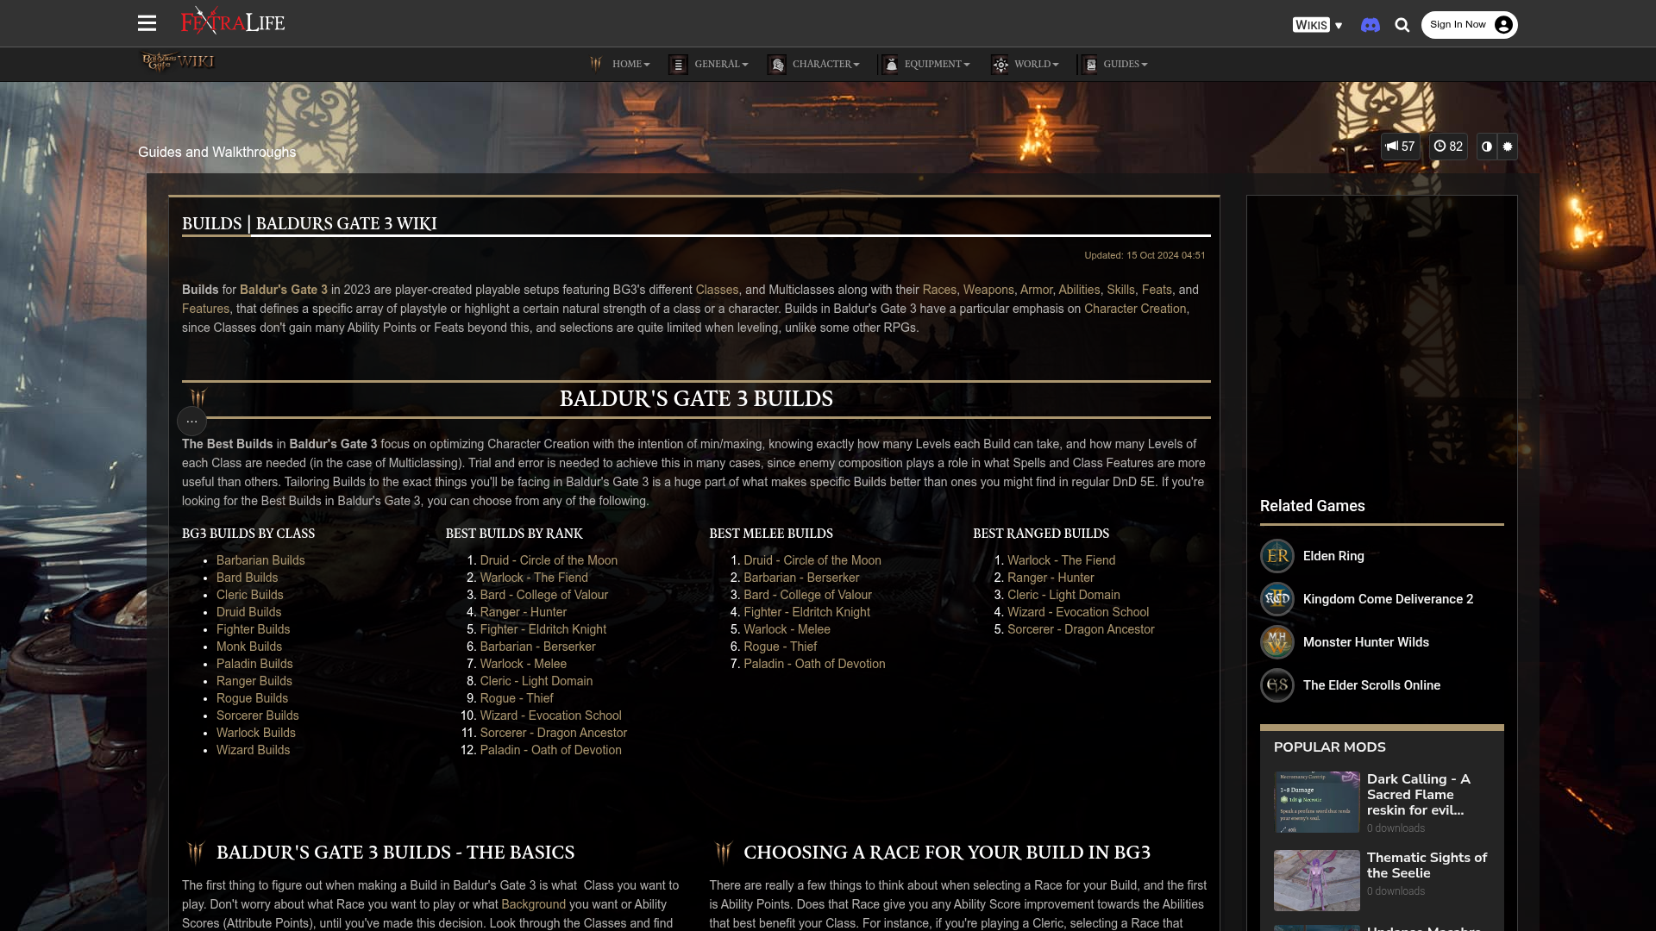The width and height of the screenshot is (1656, 931).
Task: Open the Baldur's Gate 3 intro link
Action: pos(284,290)
